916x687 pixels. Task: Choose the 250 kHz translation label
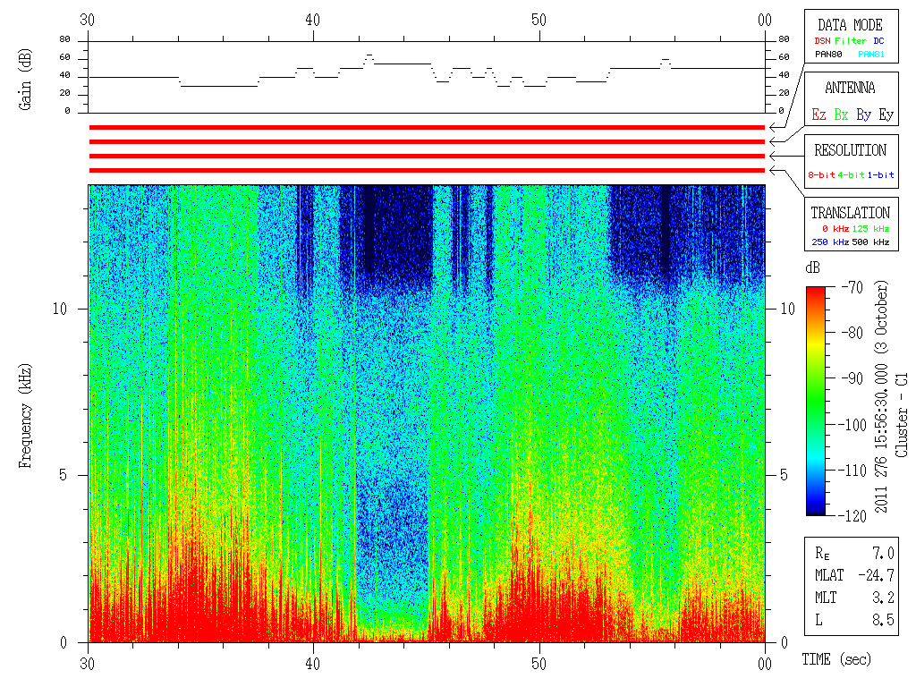(x=829, y=242)
